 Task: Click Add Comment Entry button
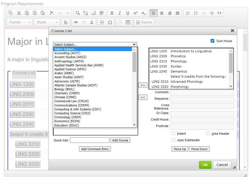[95, 149]
